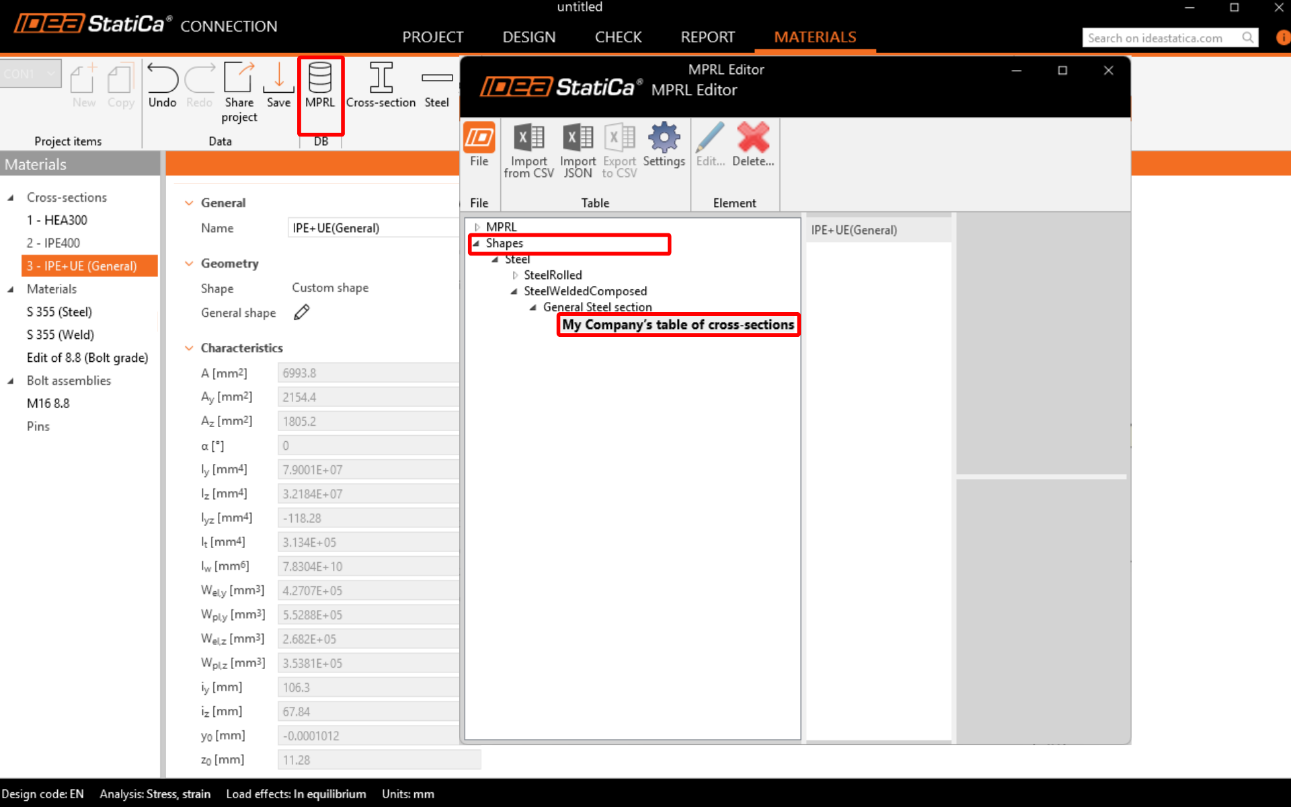Select 3 - IPE+UE (General) cross-section
Screen dimensions: 1291x807
pos(89,266)
